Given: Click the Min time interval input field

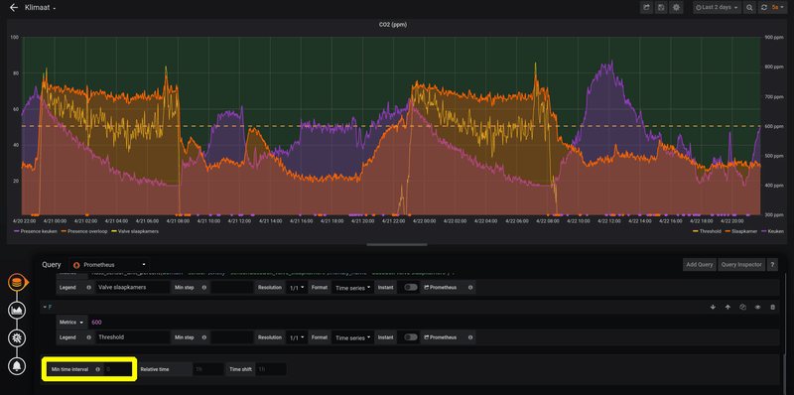Looking at the screenshot, I should [x=118, y=369].
